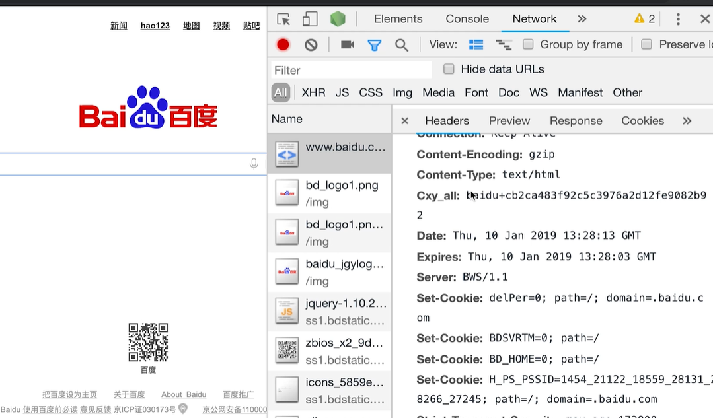Click the Baidu QR code image
This screenshot has width=713, height=418.
tap(148, 342)
